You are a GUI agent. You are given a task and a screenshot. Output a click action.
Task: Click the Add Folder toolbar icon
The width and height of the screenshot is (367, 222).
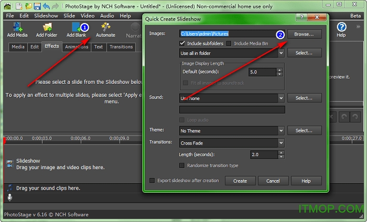click(47, 27)
